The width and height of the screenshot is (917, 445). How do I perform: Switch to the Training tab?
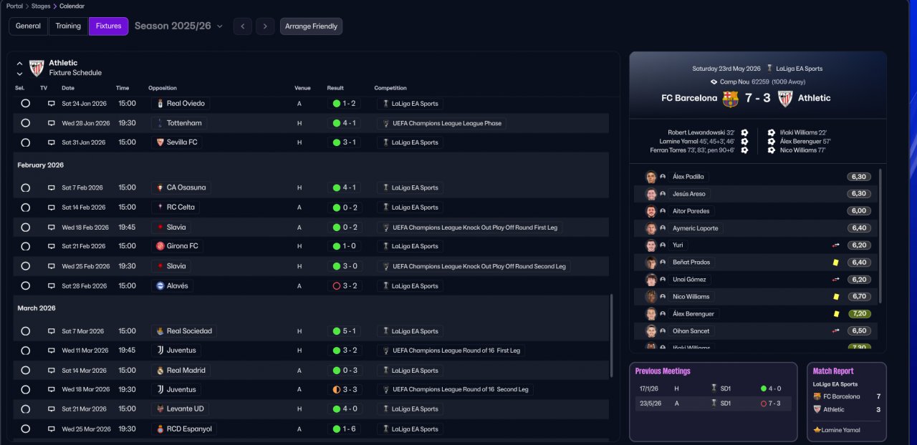coord(68,26)
